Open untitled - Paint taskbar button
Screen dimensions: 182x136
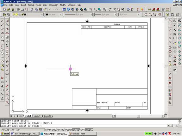pyautogui.click(x=83, y=133)
